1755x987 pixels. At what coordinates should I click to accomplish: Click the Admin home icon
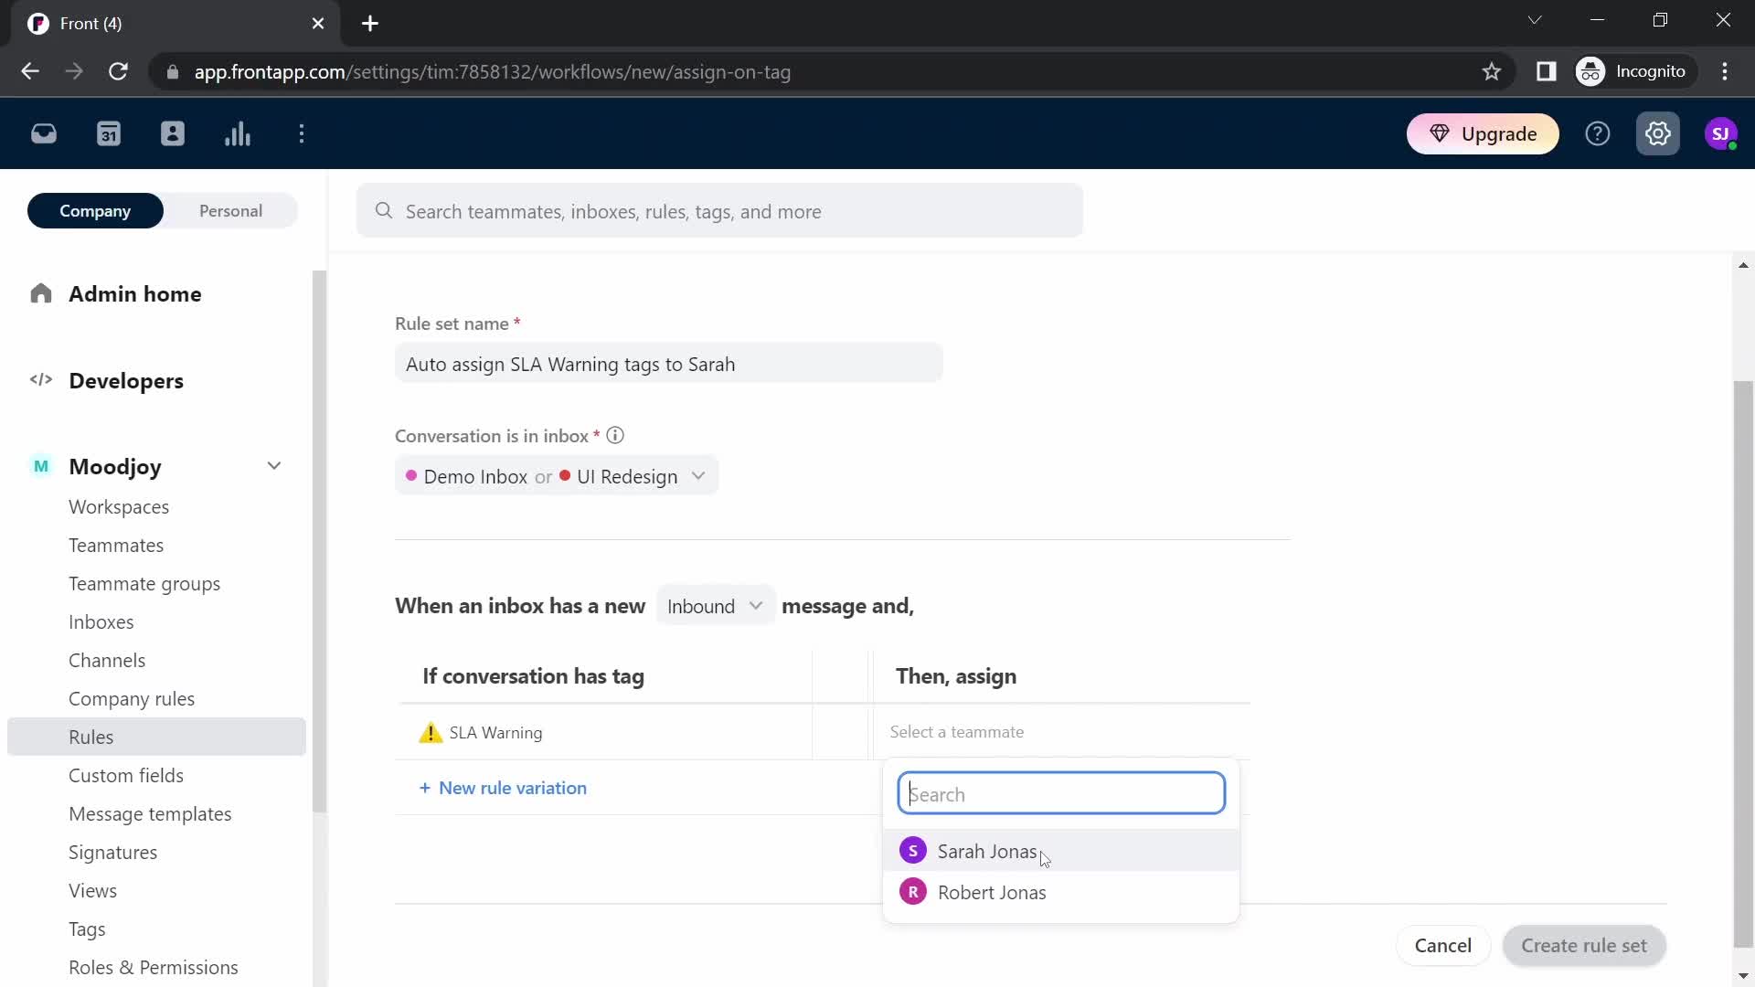pyautogui.click(x=40, y=294)
